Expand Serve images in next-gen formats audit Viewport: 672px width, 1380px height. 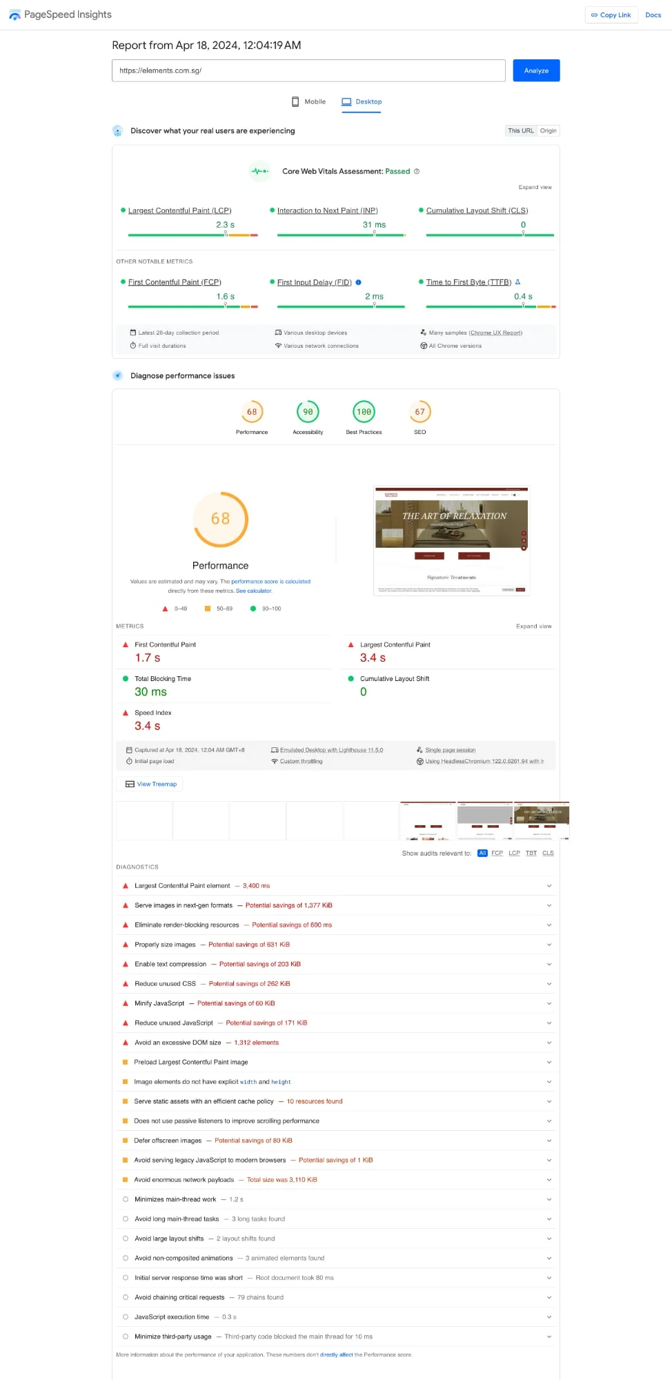click(x=549, y=905)
